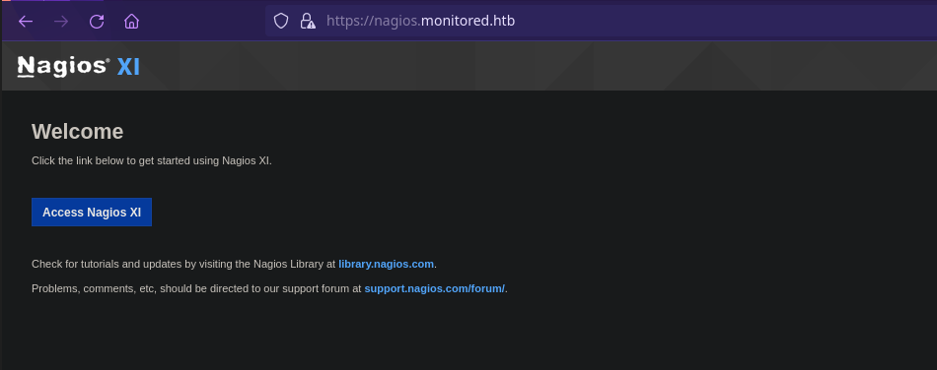This screenshot has height=370, width=937.
Task: Click the Welcome heading
Action: click(x=78, y=132)
